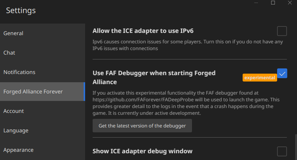The image size is (297, 160).
Task: Click the Show ICE adapter debug window label
Action: coord(142,151)
